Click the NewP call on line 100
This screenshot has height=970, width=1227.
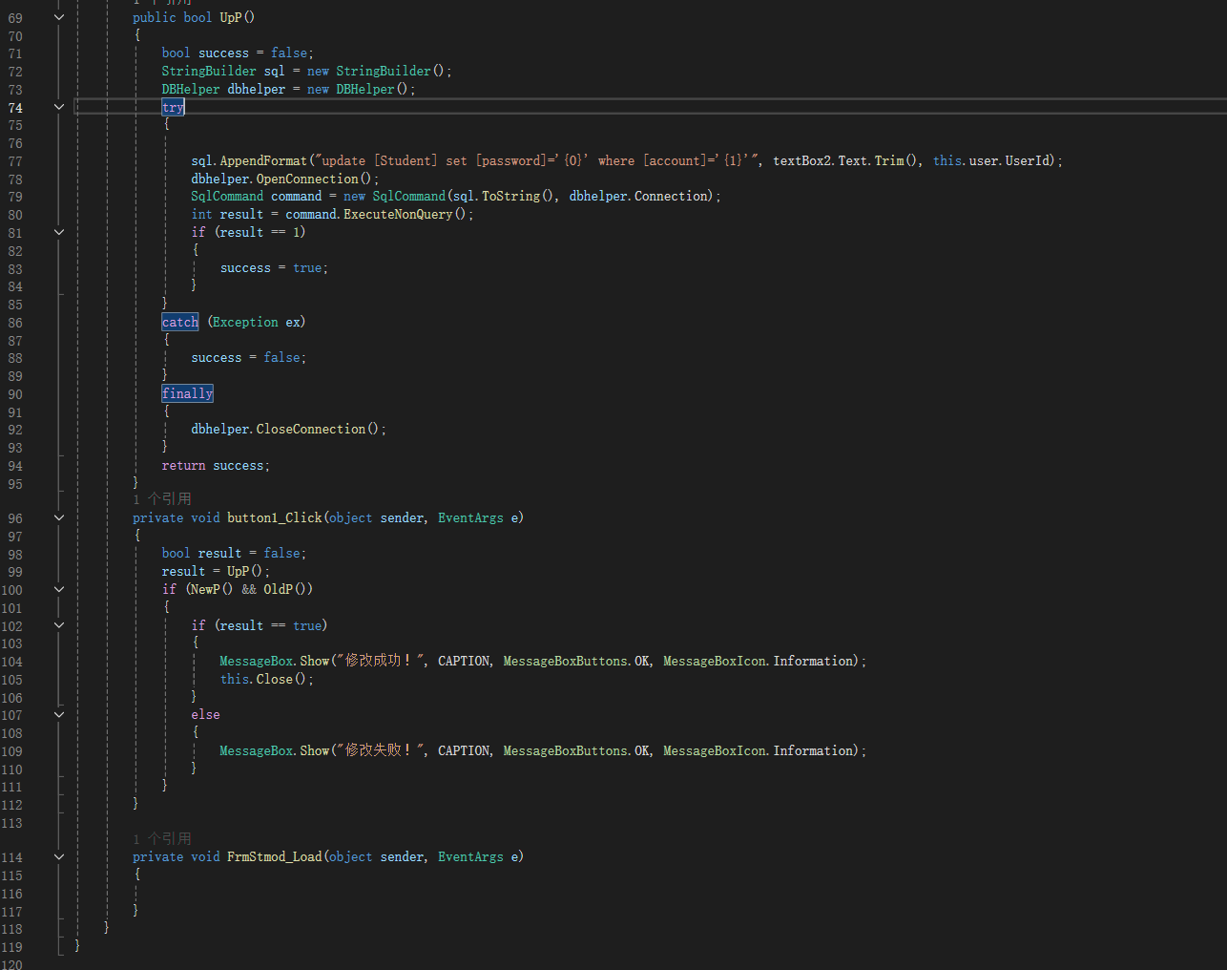[x=205, y=589]
